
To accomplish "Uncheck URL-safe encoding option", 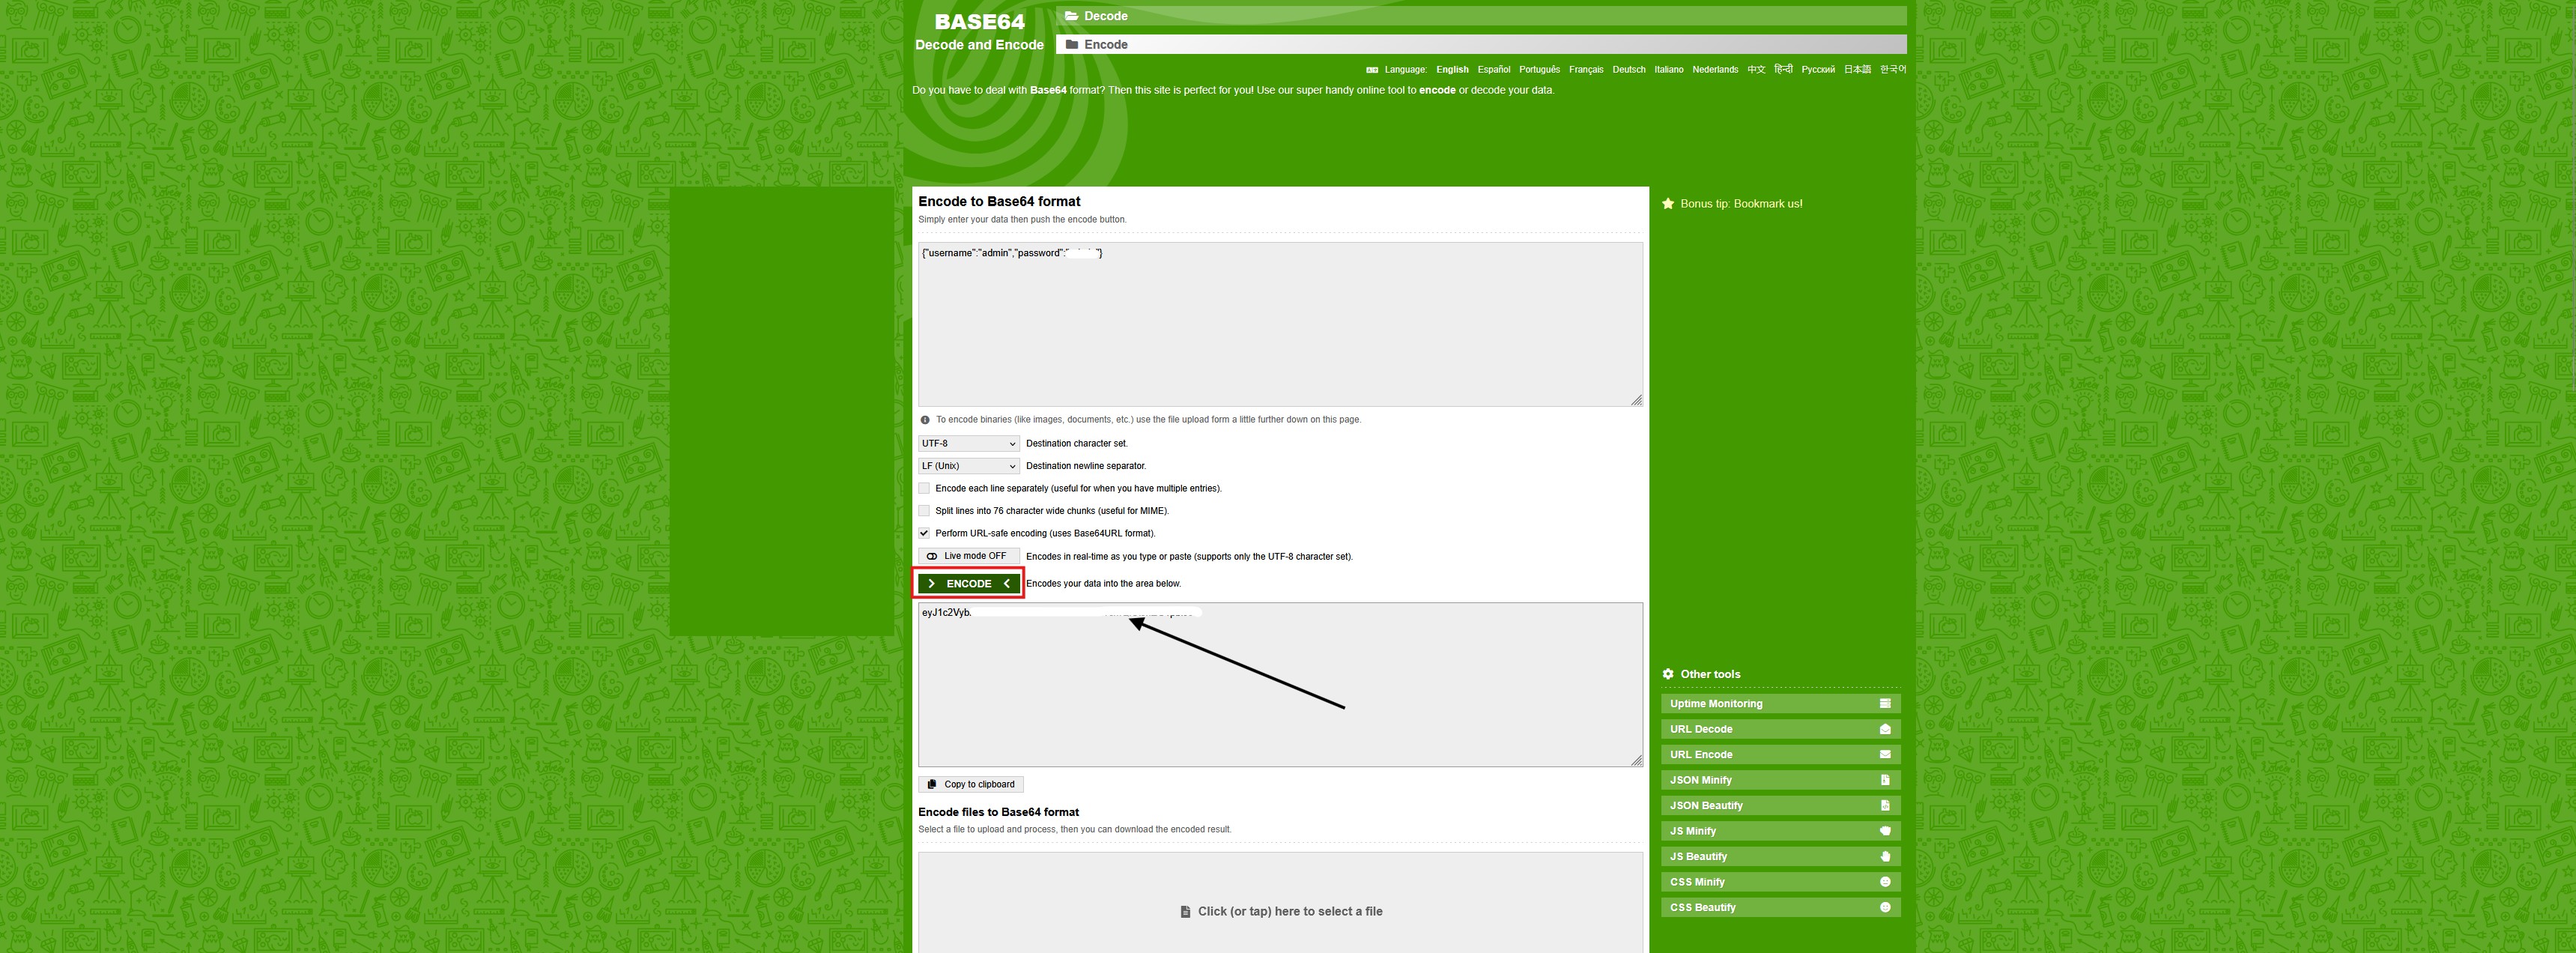I will click(924, 533).
